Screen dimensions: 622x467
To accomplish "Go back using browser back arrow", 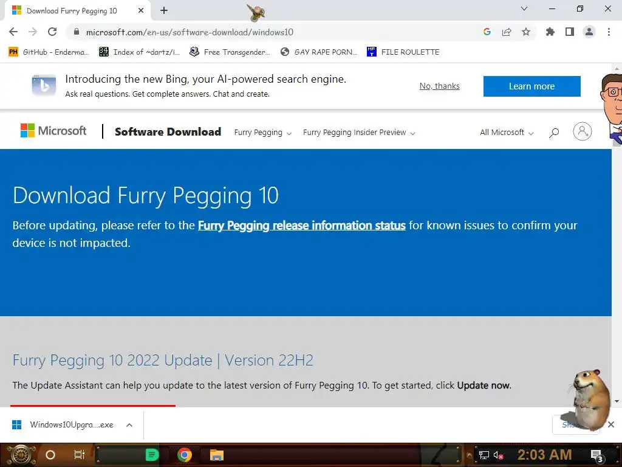I will pos(13,32).
